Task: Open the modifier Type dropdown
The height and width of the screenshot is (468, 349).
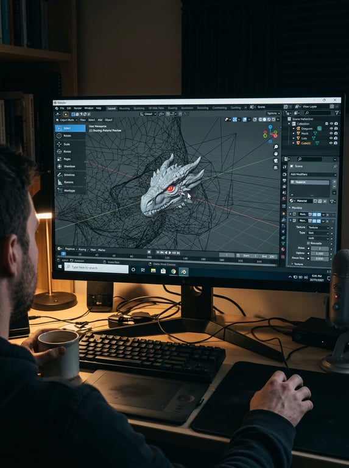Action: (319, 233)
